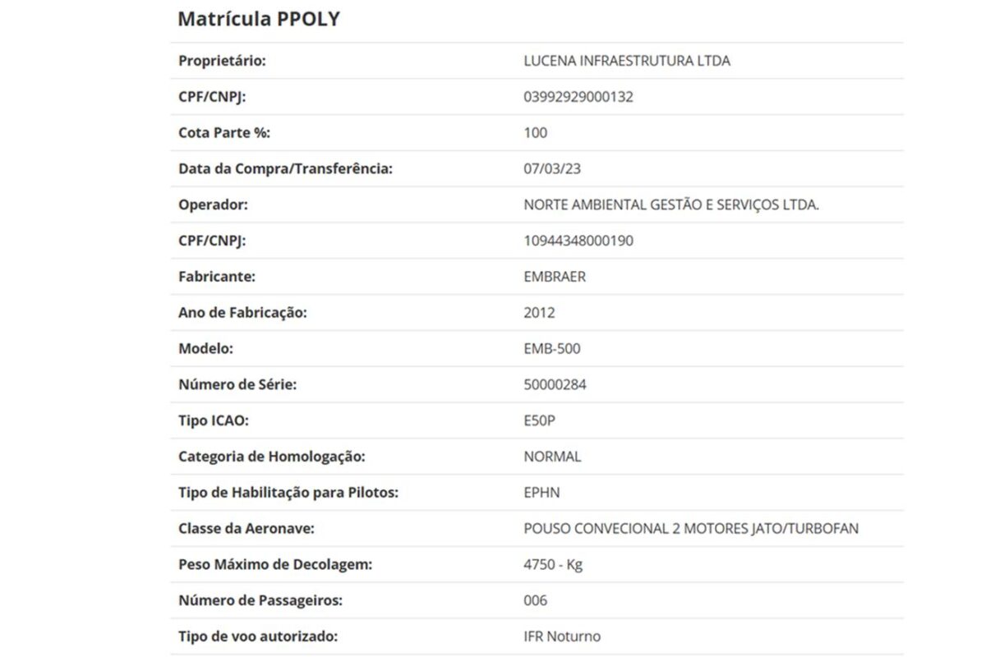This screenshot has width=986, height=657.
Task: Click the manufacturing year 2012
Action: coord(539,313)
